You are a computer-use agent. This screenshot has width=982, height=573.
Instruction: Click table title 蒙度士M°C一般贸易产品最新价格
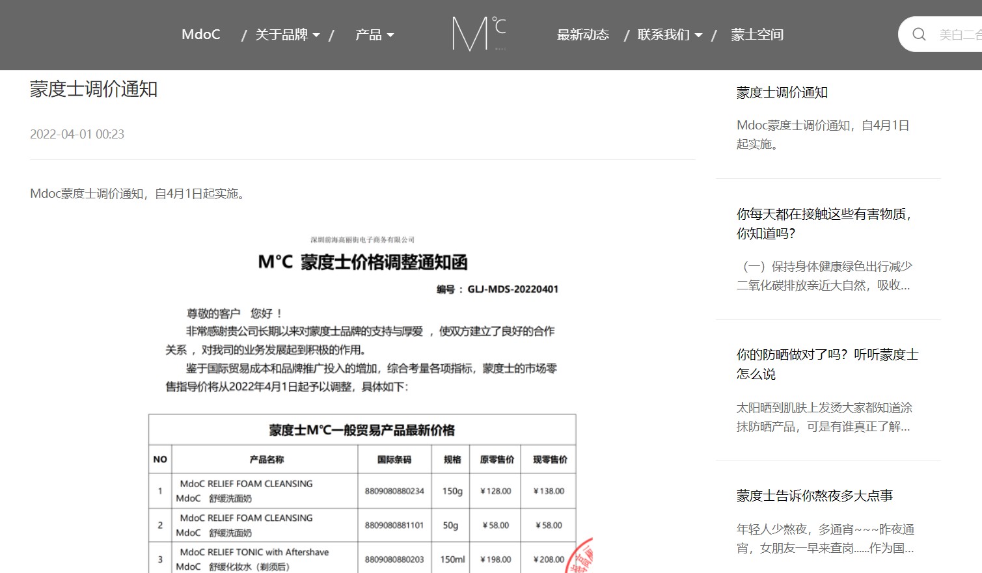[x=362, y=430]
